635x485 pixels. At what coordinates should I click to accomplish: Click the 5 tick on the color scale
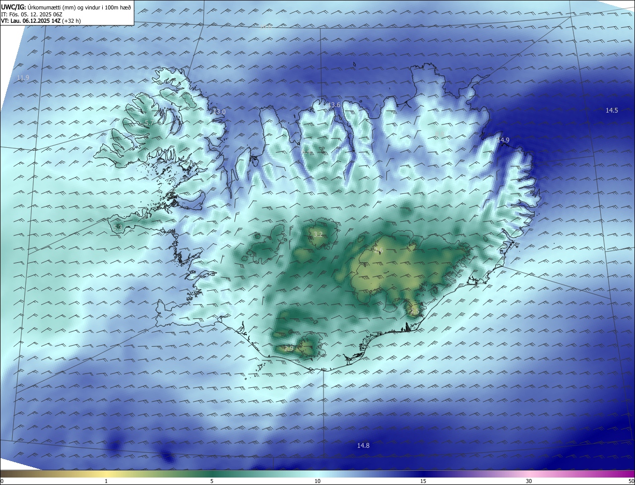pyautogui.click(x=212, y=481)
